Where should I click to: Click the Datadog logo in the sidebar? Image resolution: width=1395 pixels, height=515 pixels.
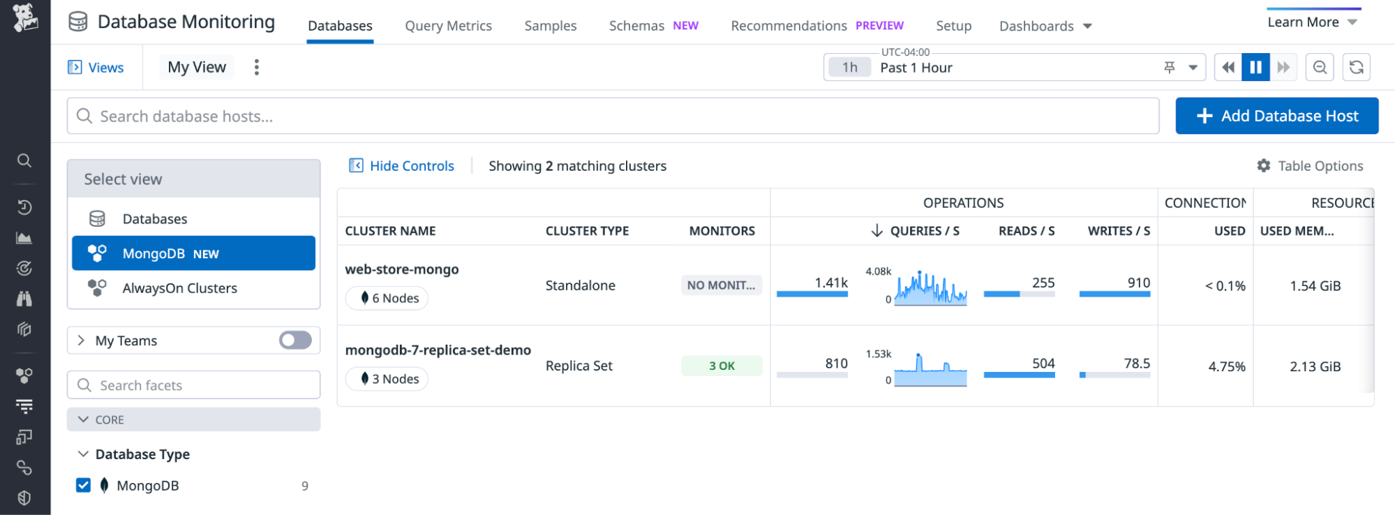click(x=25, y=18)
